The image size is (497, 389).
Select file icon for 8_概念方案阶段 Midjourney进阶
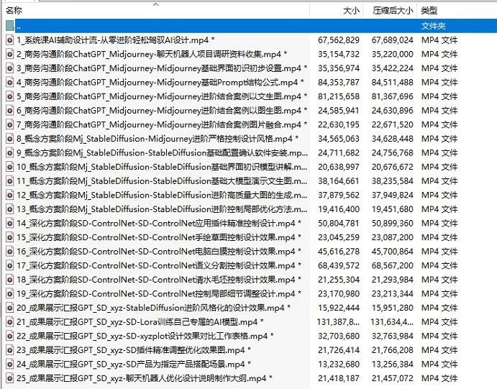pos(9,139)
